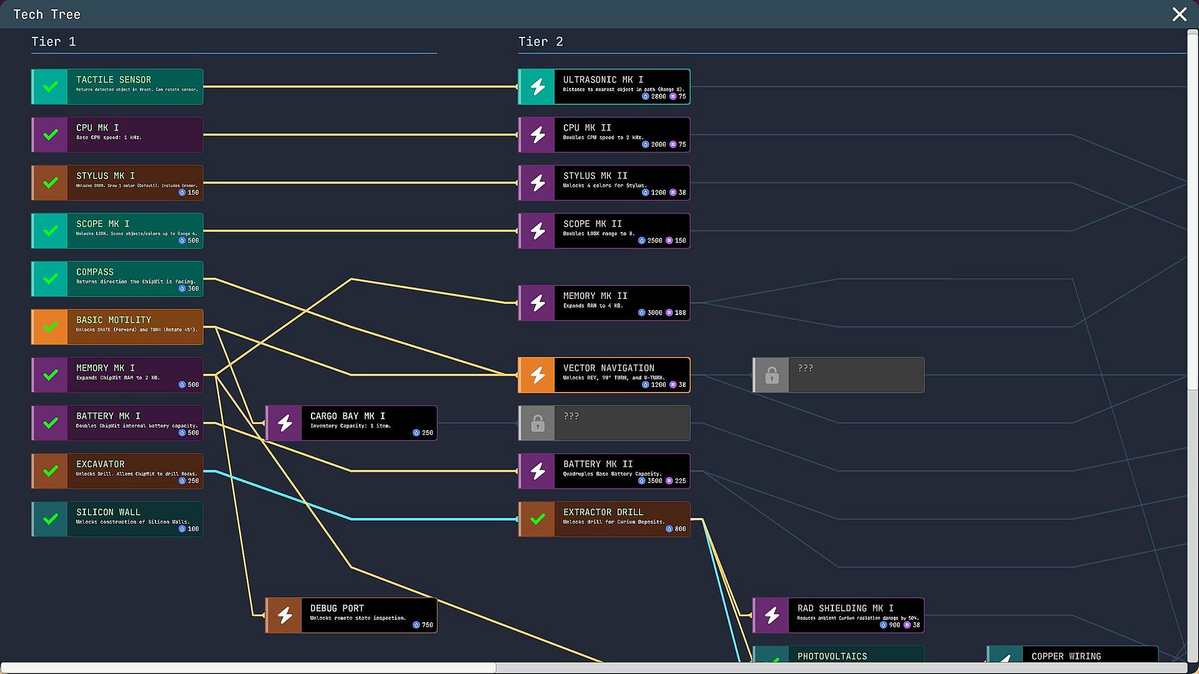Image resolution: width=1199 pixels, height=674 pixels.
Task: Click the Debug Port cost 750
Action: [x=423, y=625]
